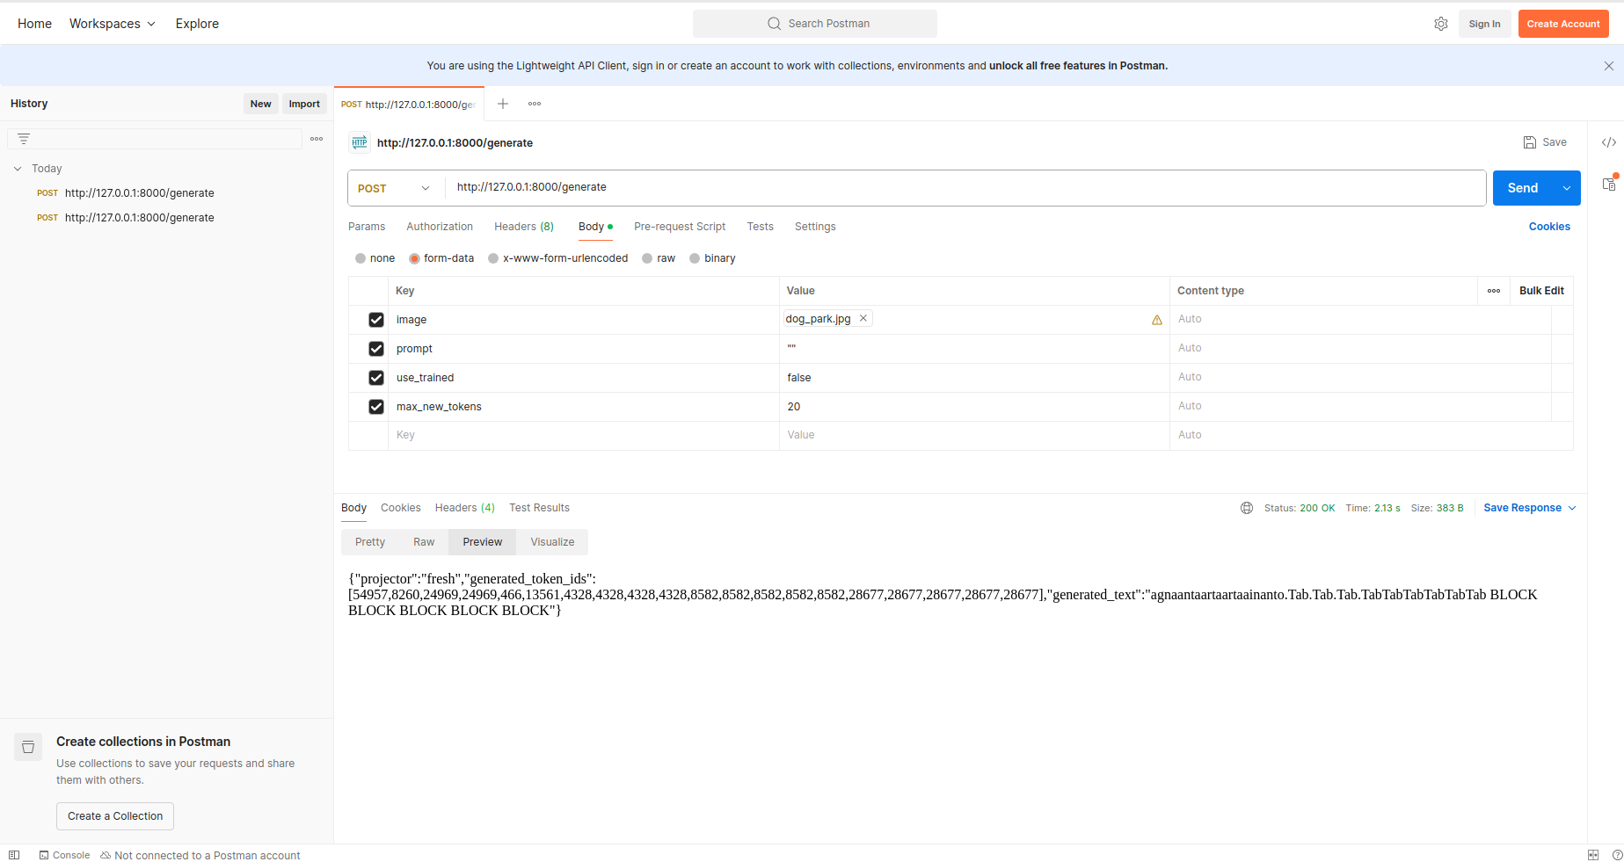Open form-data column options ellipsis
The width and height of the screenshot is (1624, 862).
point(1494,291)
